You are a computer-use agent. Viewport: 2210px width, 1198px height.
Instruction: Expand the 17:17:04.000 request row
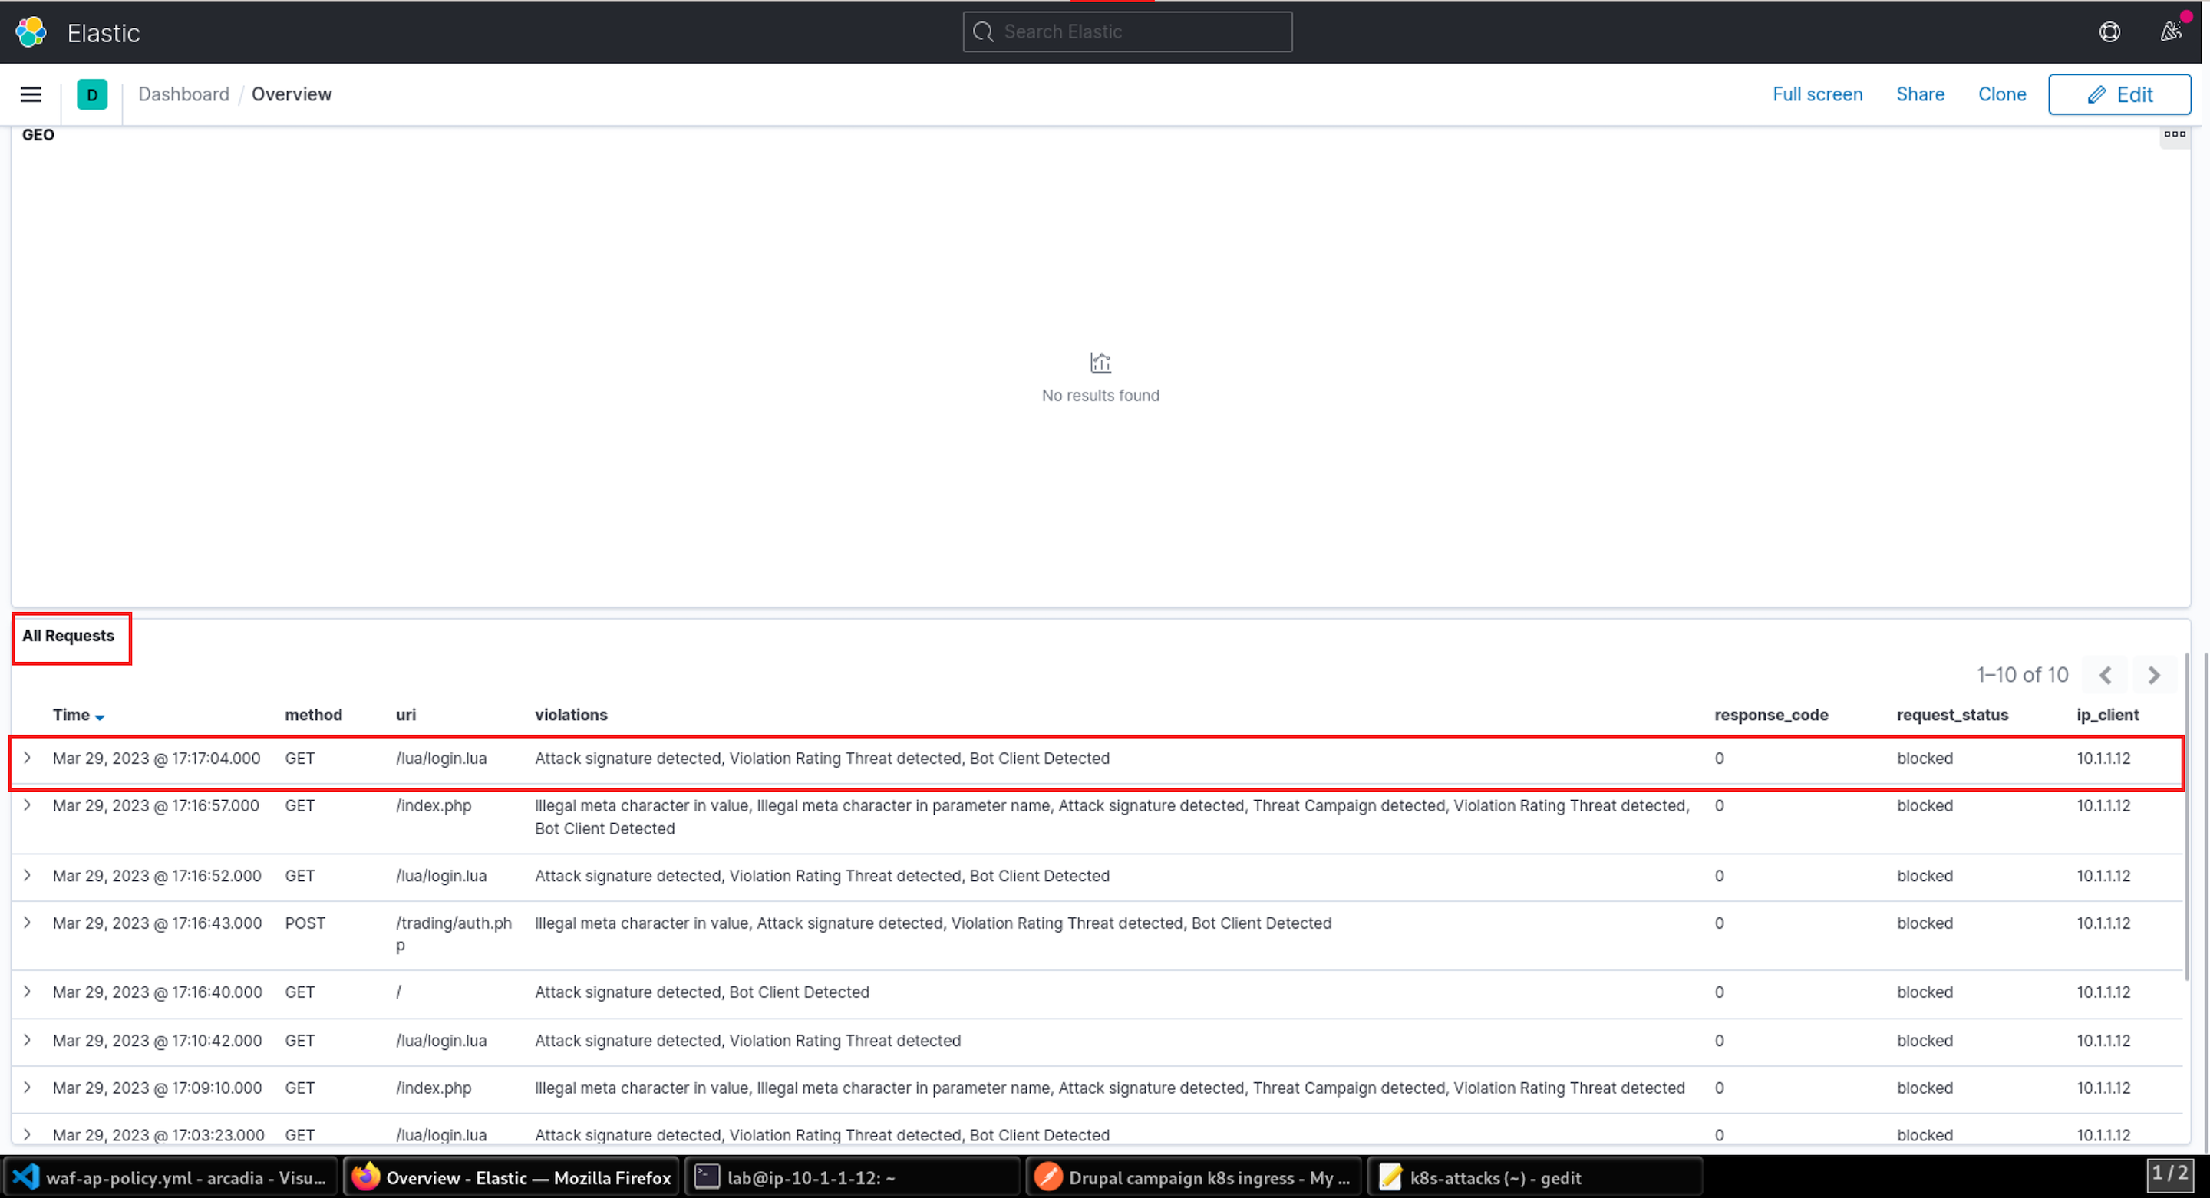[x=28, y=758]
